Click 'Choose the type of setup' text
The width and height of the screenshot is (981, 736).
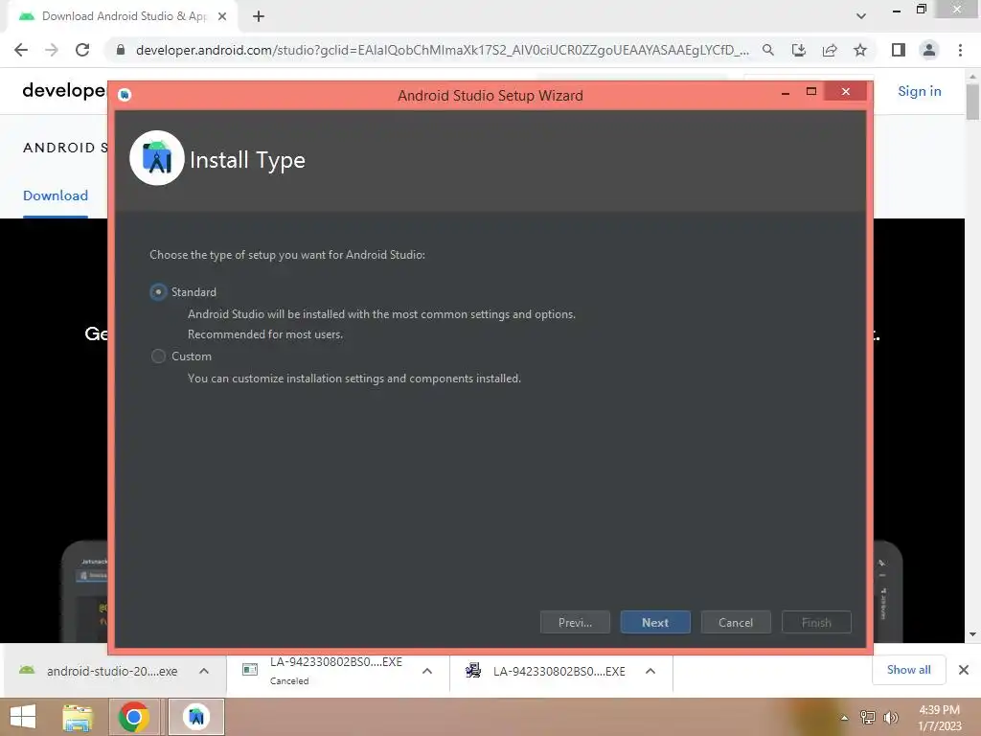[x=287, y=255]
